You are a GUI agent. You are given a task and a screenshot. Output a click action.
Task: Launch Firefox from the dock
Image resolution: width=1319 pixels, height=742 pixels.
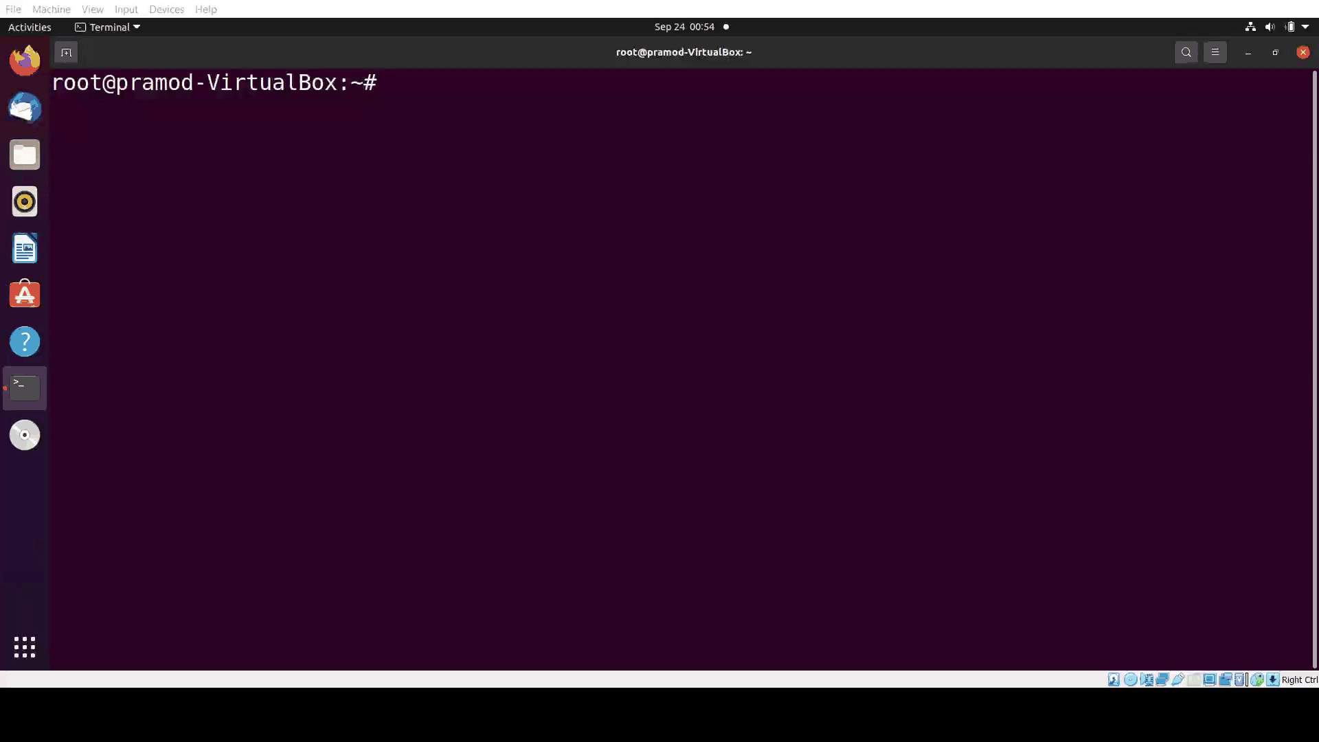[25, 60]
